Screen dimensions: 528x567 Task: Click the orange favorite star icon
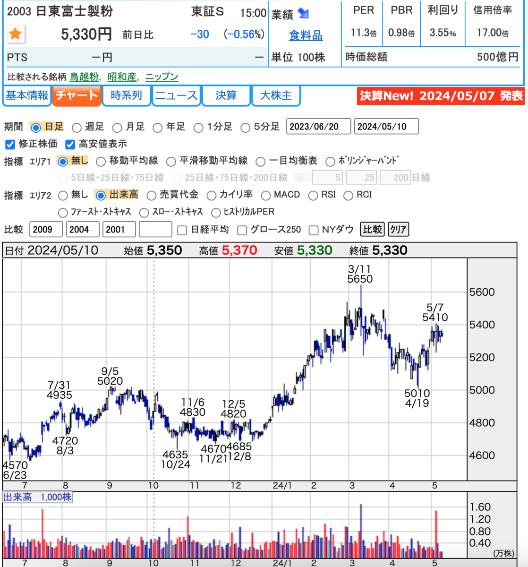click(16, 34)
